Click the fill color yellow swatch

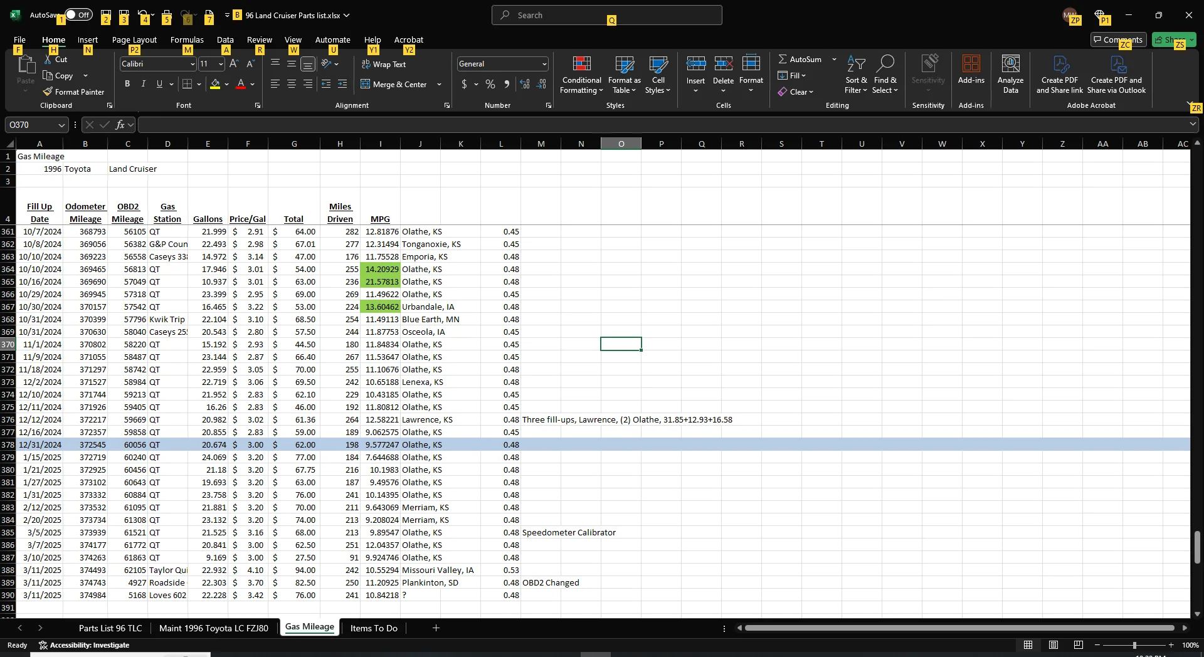click(x=215, y=84)
